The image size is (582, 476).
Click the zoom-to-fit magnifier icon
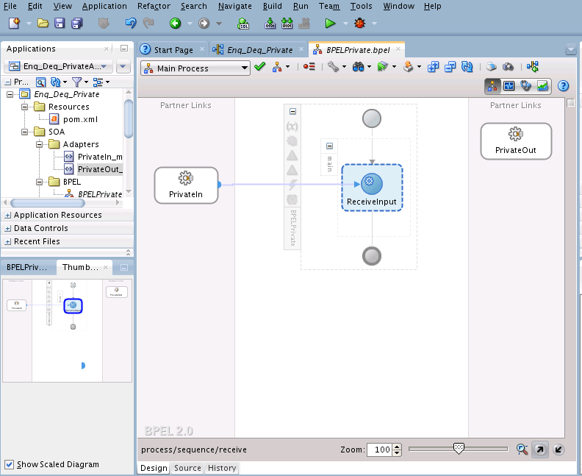(522, 450)
